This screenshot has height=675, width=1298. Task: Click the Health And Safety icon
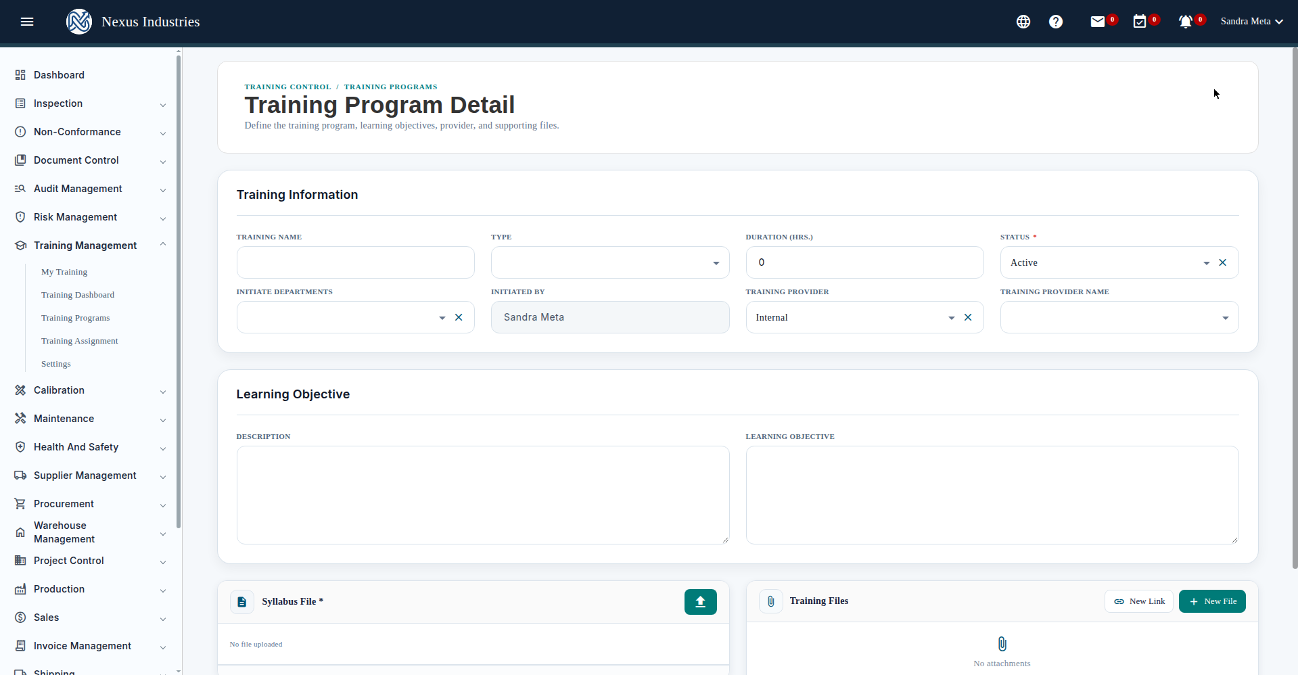tap(20, 447)
